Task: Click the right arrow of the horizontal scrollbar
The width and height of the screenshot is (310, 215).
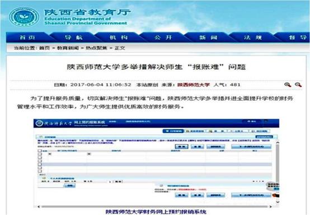Action: point(270,207)
